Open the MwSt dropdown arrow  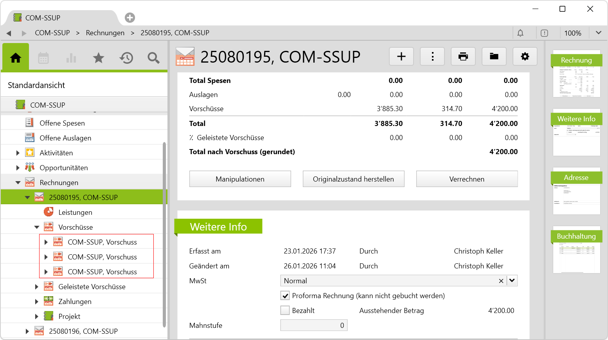[x=512, y=281]
